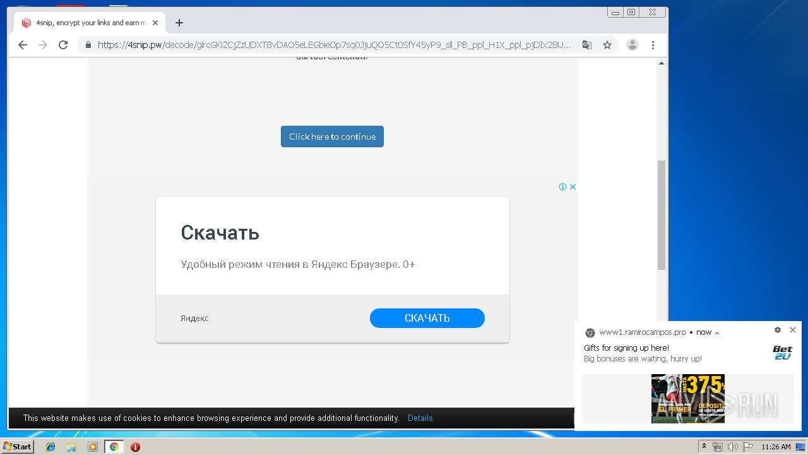
Task: Click page scrollbar thumb
Action: (662, 215)
